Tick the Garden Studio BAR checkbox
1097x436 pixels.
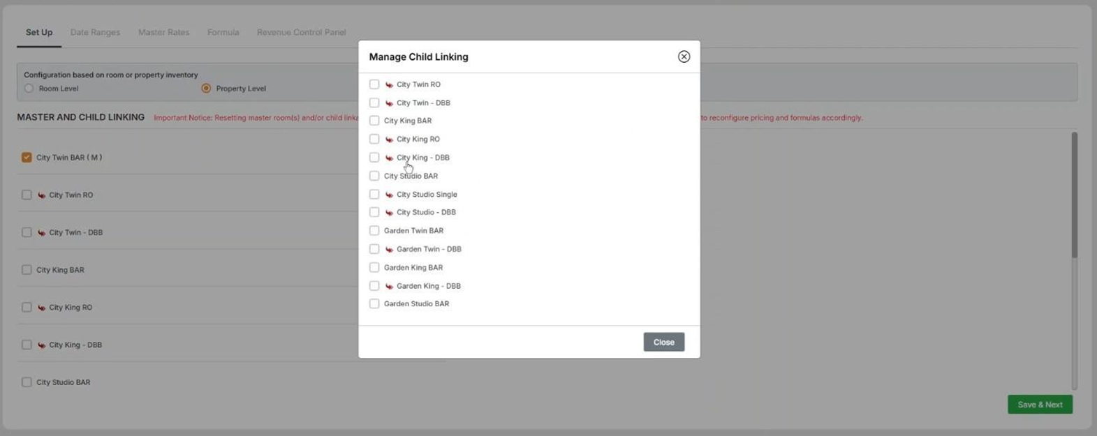pos(374,303)
